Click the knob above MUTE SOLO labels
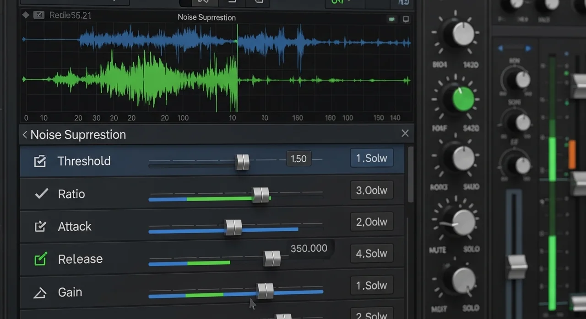The width and height of the screenshot is (586, 319). pyautogui.click(x=462, y=222)
